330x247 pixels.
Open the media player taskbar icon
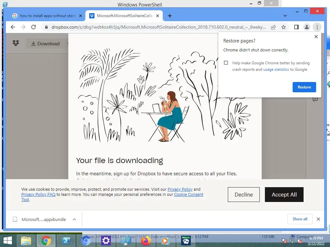tap(165, 241)
